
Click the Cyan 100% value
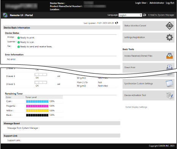[52, 101]
